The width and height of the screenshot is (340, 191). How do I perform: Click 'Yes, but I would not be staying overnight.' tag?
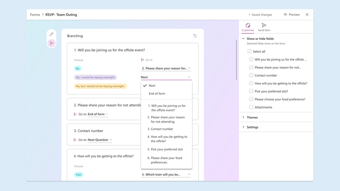tap(100, 86)
